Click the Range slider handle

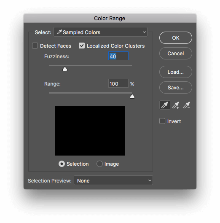[x=132, y=97]
